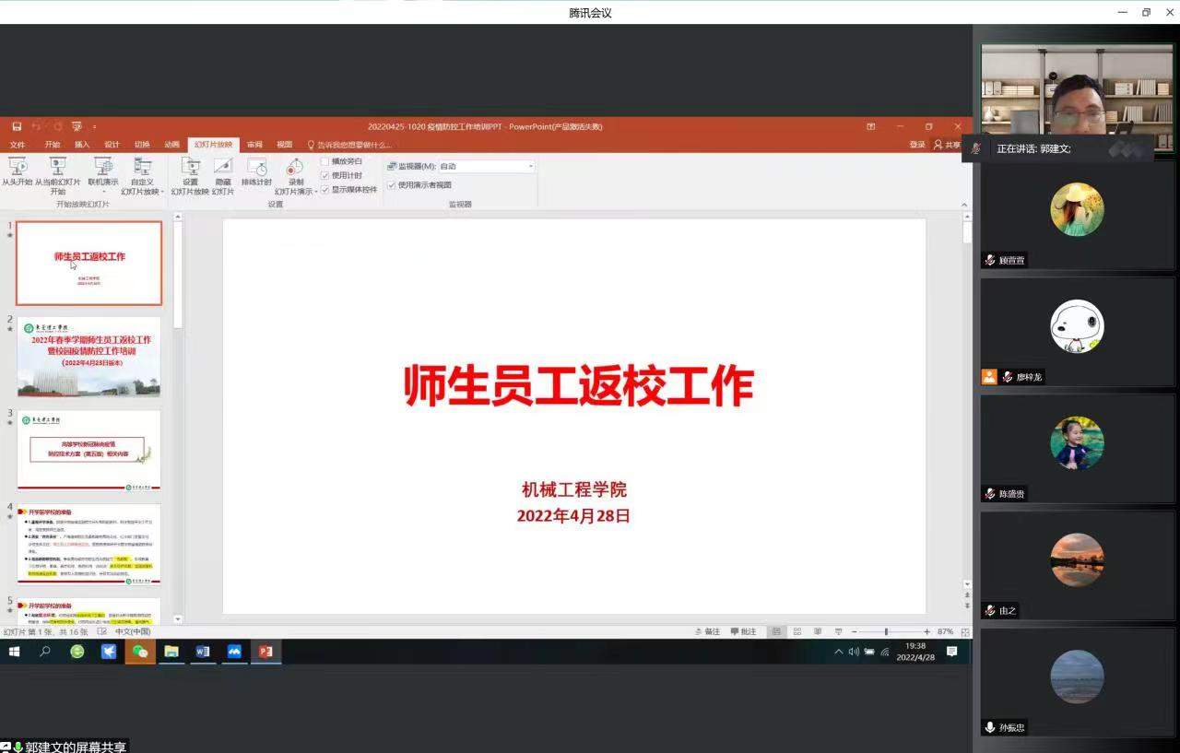The height and width of the screenshot is (753, 1180).
Task: Click the 批注 comments button
Action: [744, 631]
